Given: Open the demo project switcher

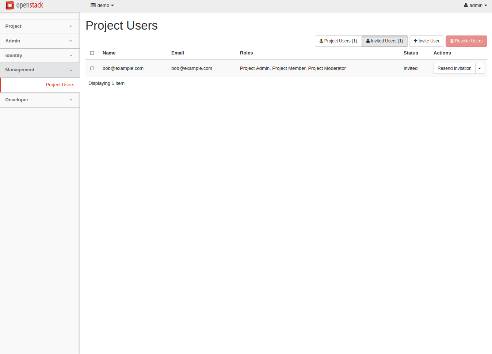Looking at the screenshot, I should [x=102, y=5].
